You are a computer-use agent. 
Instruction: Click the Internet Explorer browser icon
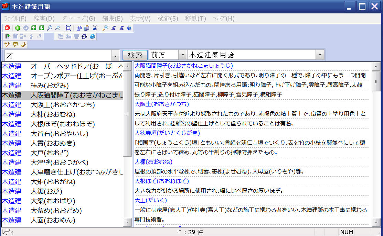click(92, 36)
